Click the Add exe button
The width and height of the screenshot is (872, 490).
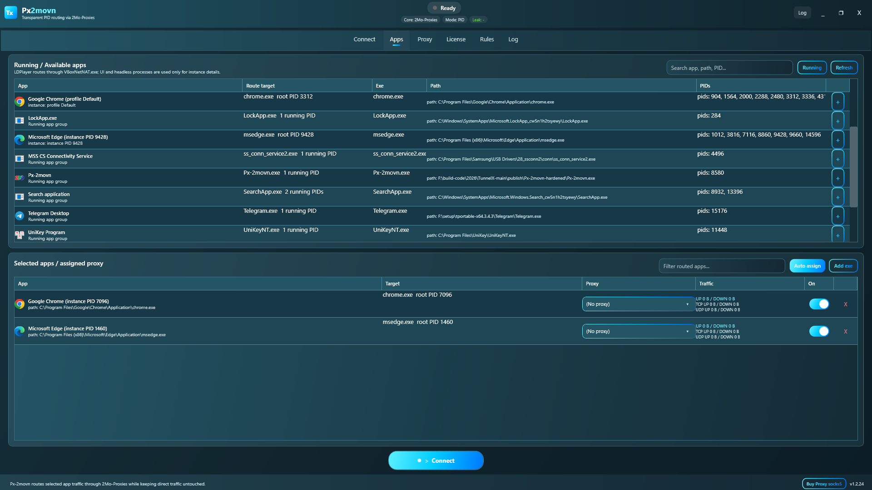tap(843, 266)
